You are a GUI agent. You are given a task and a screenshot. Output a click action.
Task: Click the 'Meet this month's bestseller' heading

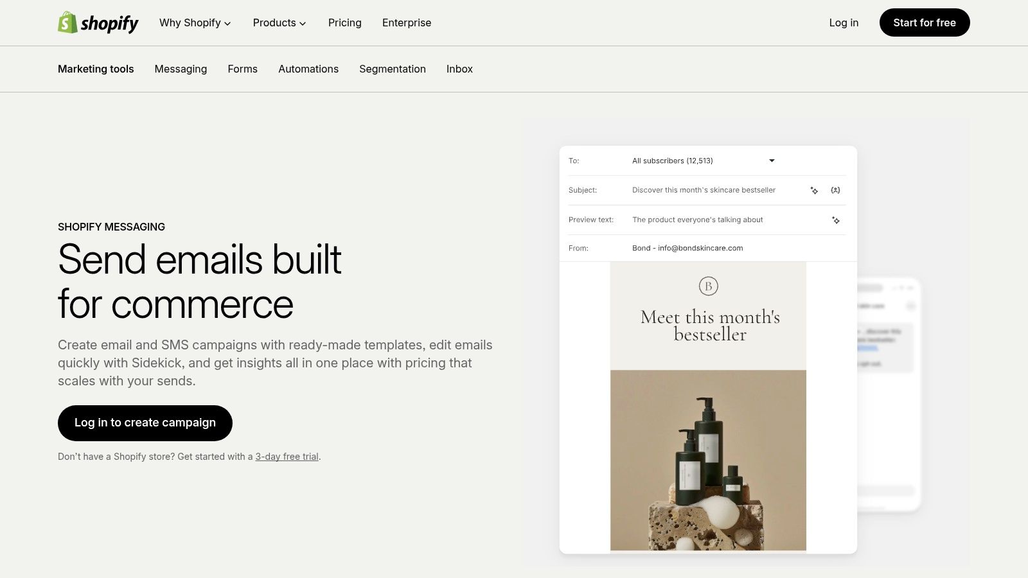tap(710, 326)
